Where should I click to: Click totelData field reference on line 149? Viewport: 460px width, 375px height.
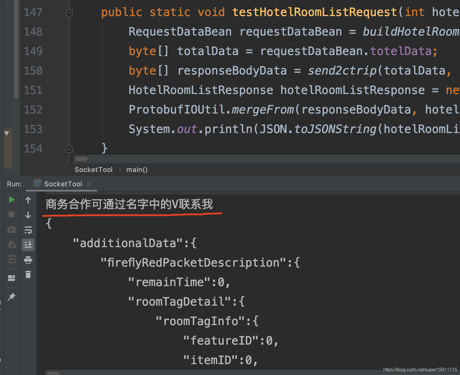pos(401,51)
